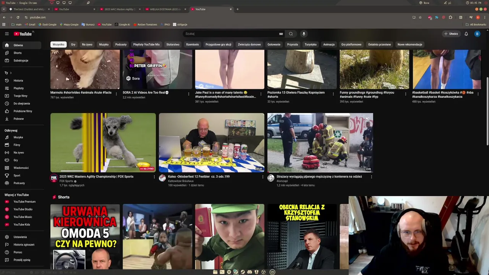Start voice search with microphone icon
This screenshot has height=275, width=489.
pyautogui.click(x=304, y=34)
